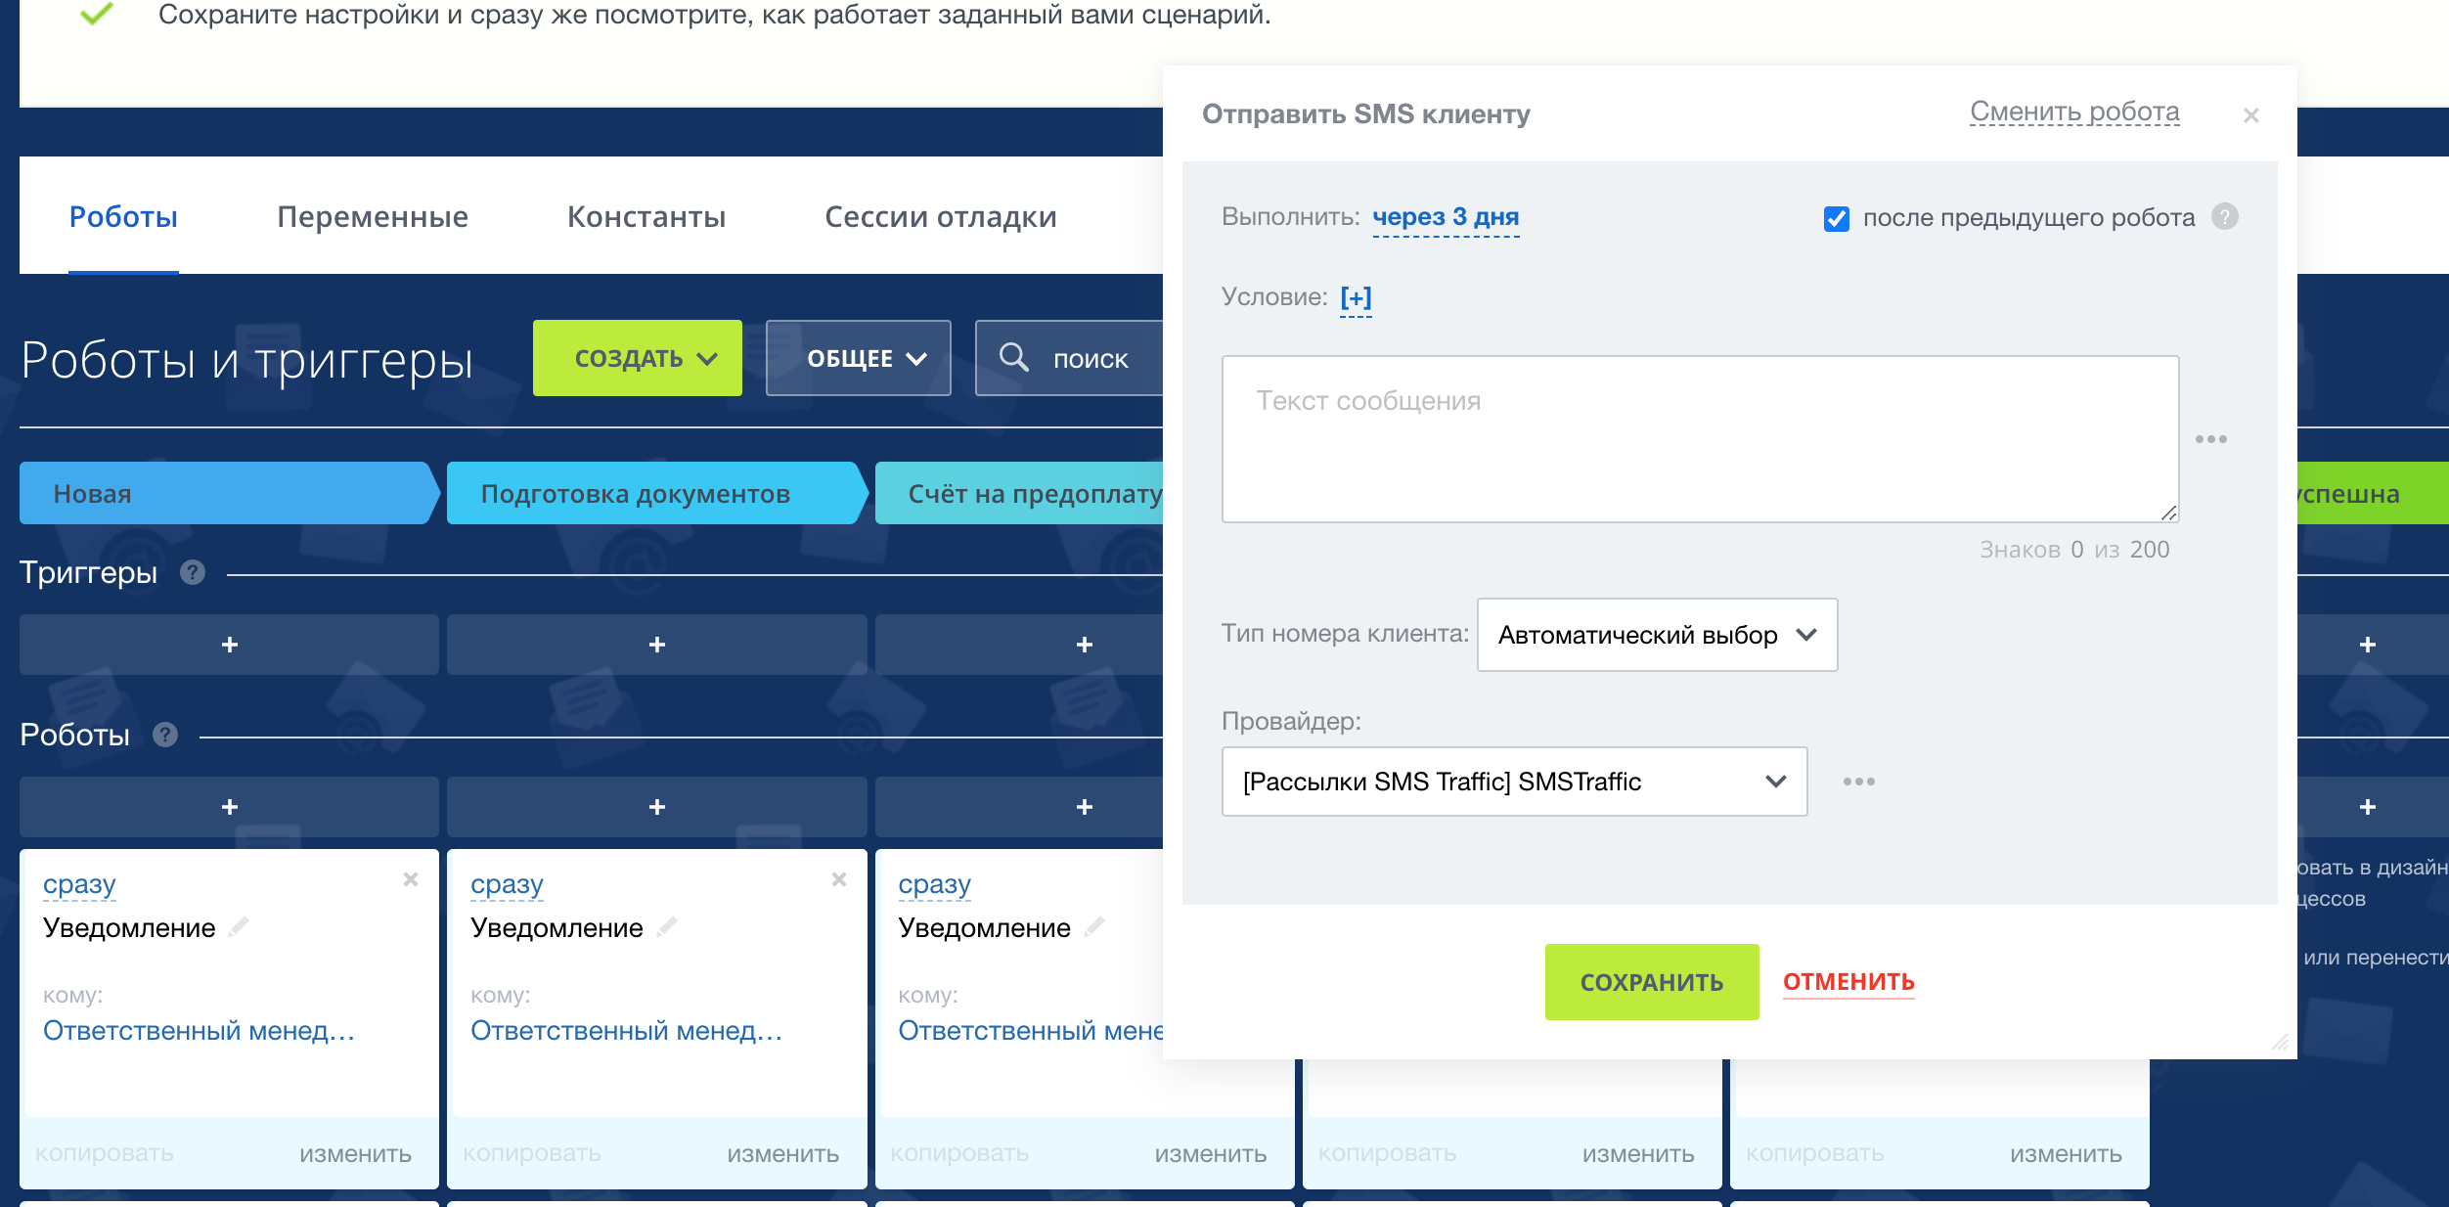Open three-dots menu beside message text field

click(x=2210, y=439)
